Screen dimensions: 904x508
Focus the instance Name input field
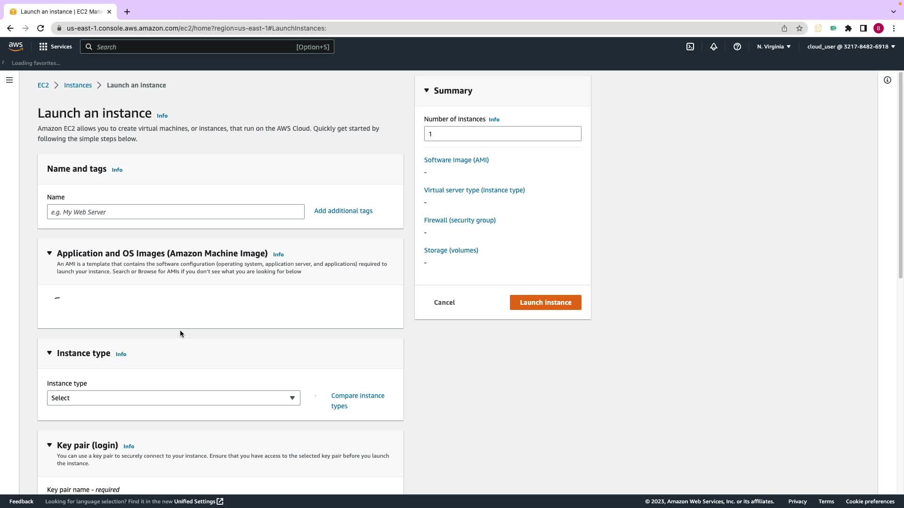coord(176,212)
